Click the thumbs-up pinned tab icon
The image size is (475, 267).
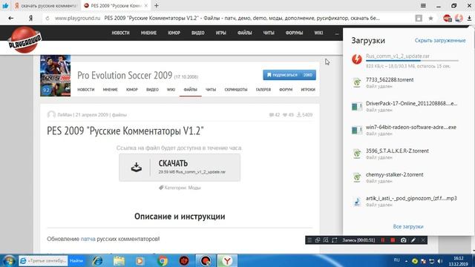[5, 5]
